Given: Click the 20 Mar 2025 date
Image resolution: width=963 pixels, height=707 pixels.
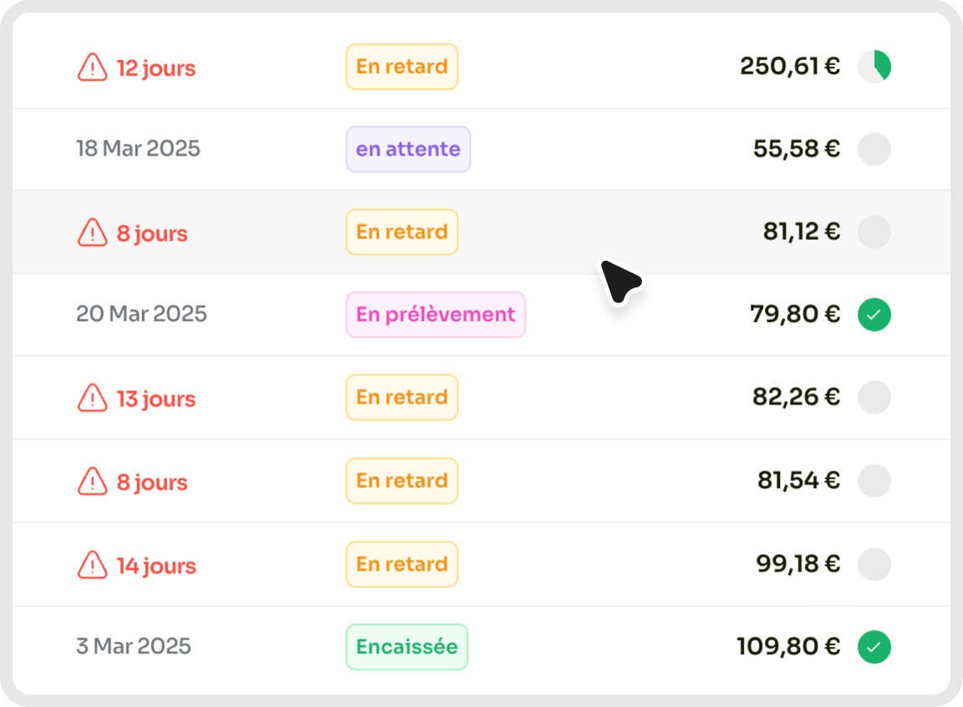Looking at the screenshot, I should pos(141,313).
